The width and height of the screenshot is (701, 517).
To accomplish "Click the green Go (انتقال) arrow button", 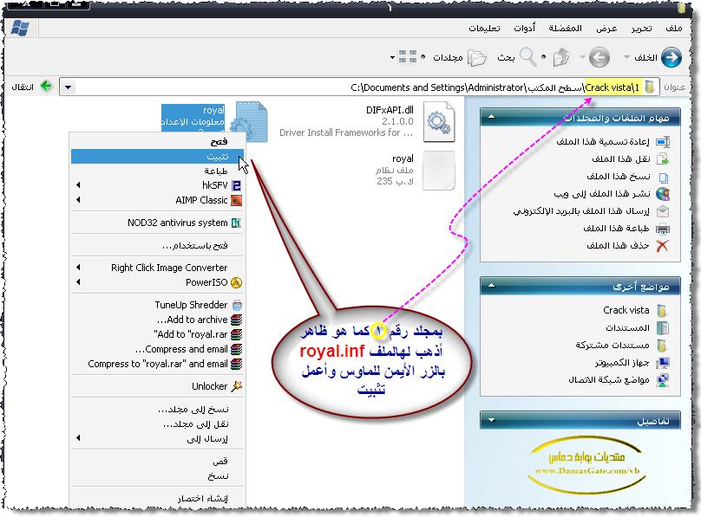I will pyautogui.click(x=46, y=87).
